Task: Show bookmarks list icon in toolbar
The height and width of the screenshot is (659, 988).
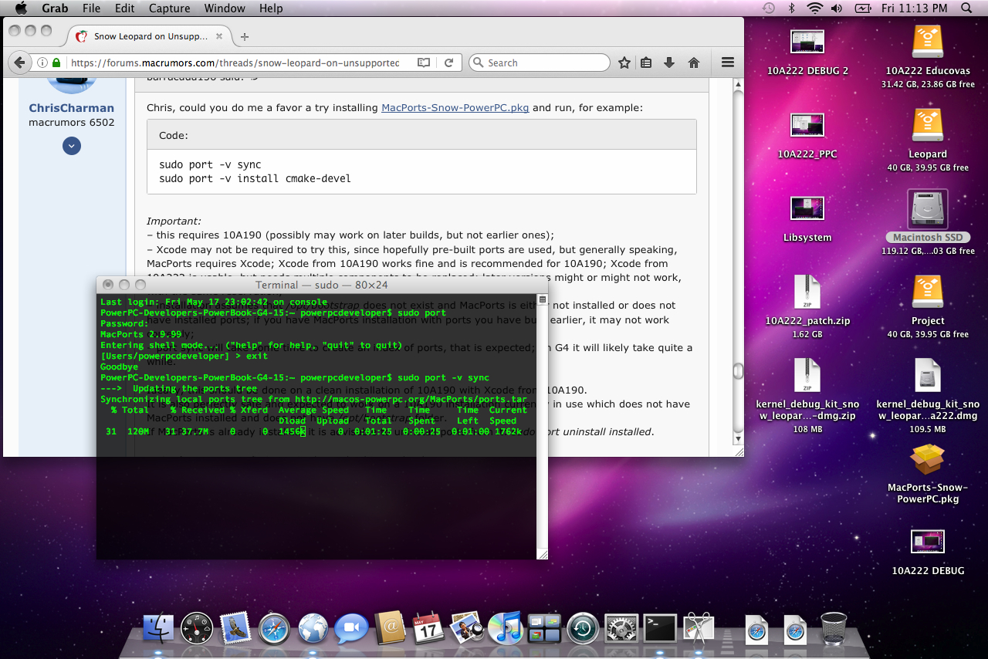Action: coord(647,63)
